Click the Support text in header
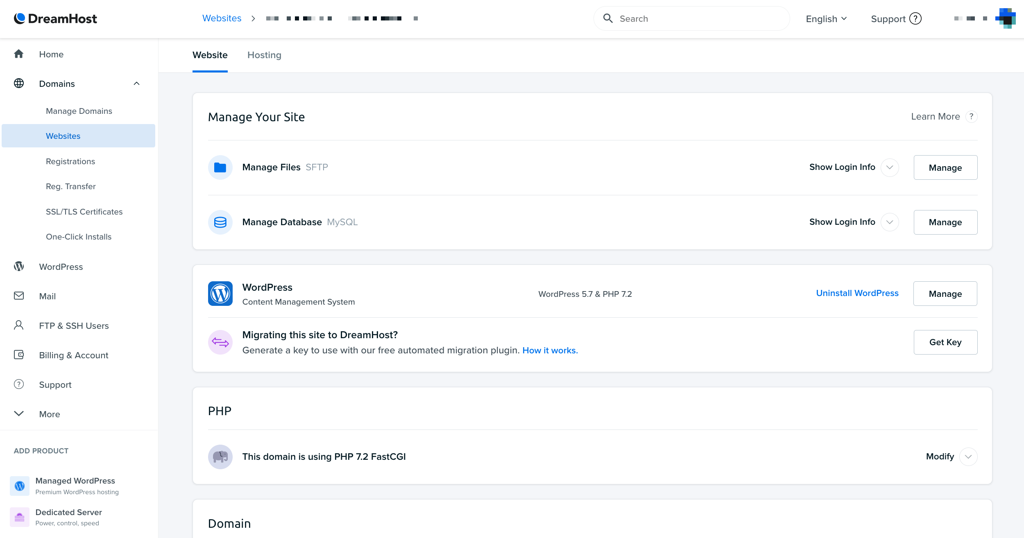This screenshot has height=538, width=1024. click(888, 19)
